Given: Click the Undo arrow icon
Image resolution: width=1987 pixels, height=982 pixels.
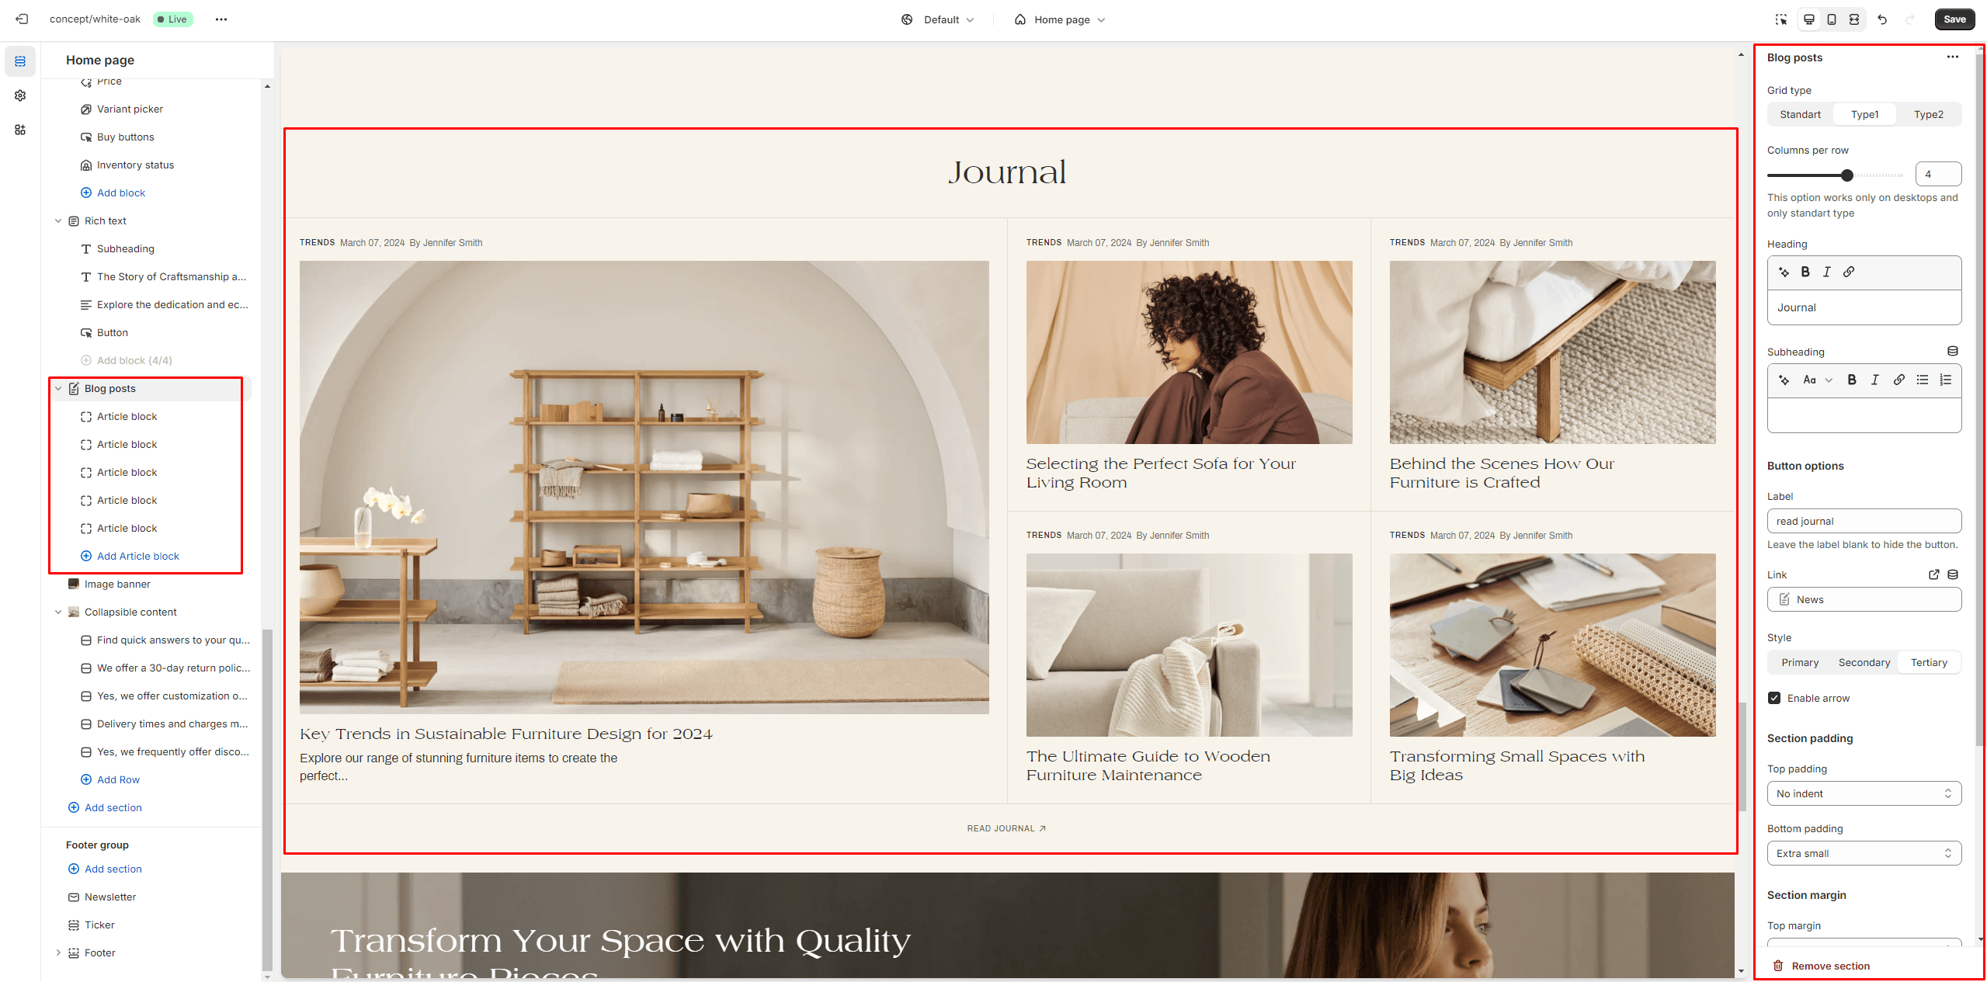Looking at the screenshot, I should coord(1882,19).
